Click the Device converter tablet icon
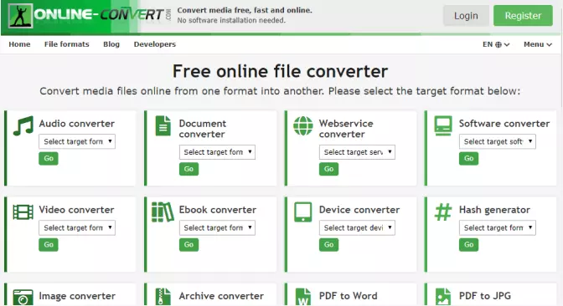 tap(303, 212)
